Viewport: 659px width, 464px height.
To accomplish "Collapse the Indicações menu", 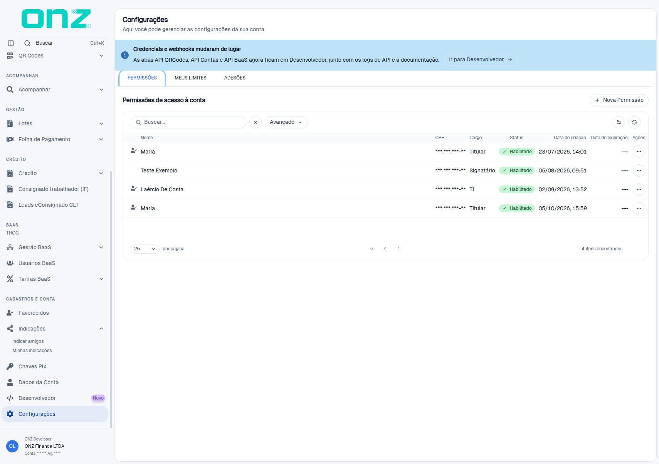I will coord(55,329).
